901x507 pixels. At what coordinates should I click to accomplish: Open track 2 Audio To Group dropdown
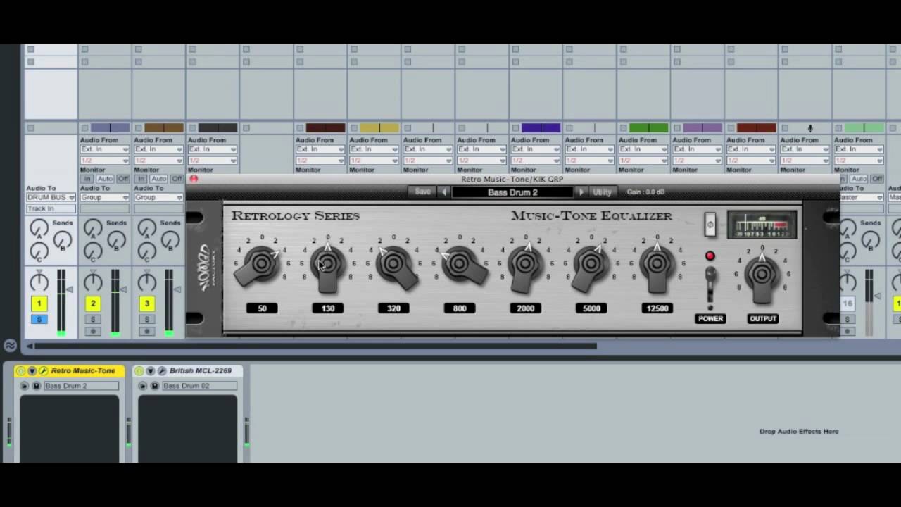click(105, 197)
